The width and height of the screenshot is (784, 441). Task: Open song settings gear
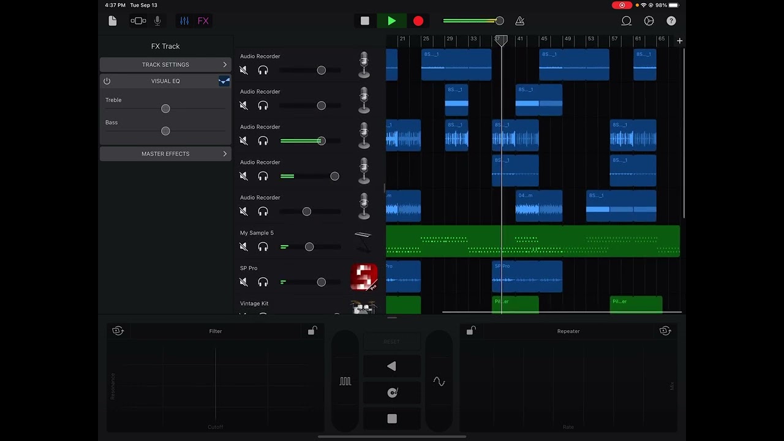click(649, 21)
